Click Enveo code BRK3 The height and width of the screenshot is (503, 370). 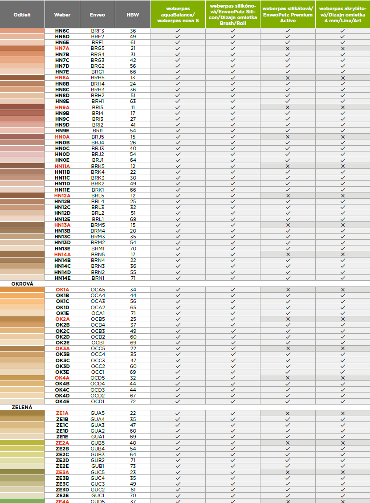98,178
